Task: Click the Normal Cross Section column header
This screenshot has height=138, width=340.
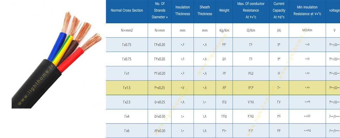Action: pos(127,10)
